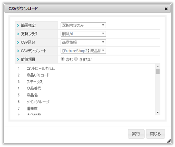This screenshot has width=175, height=147.
Task: Open the 範囲指定 dropdown showing 選択内容のみ
Action: pyautogui.click(x=83, y=25)
